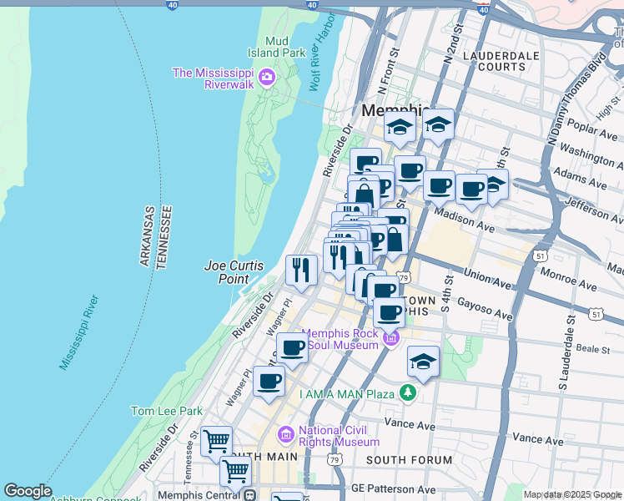Click the Route 79 shield near South Forum

click(335, 459)
